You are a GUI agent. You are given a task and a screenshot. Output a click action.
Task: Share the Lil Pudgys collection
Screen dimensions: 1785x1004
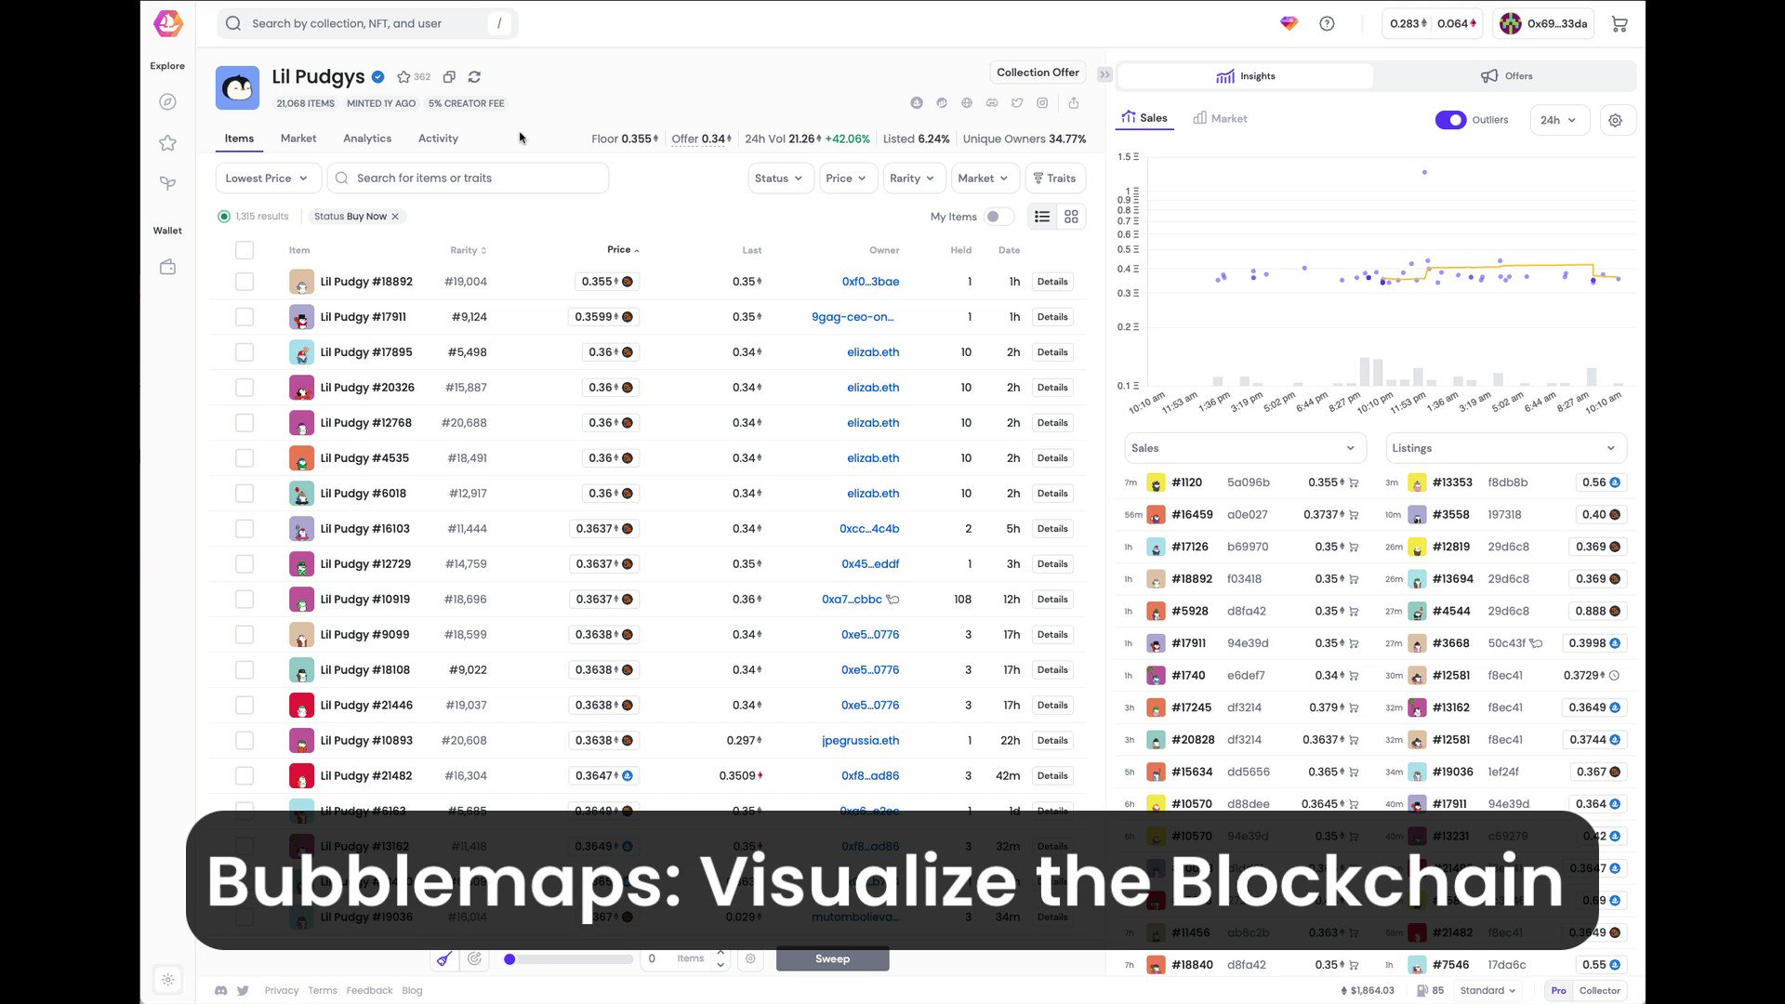point(1074,102)
